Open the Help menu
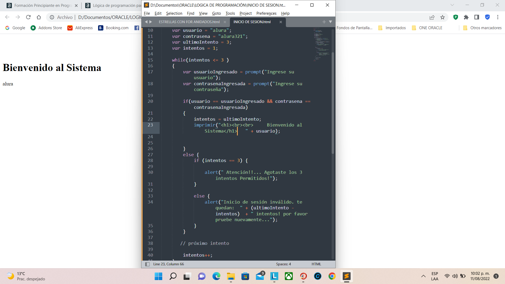Image resolution: width=505 pixels, height=284 pixels. click(285, 13)
